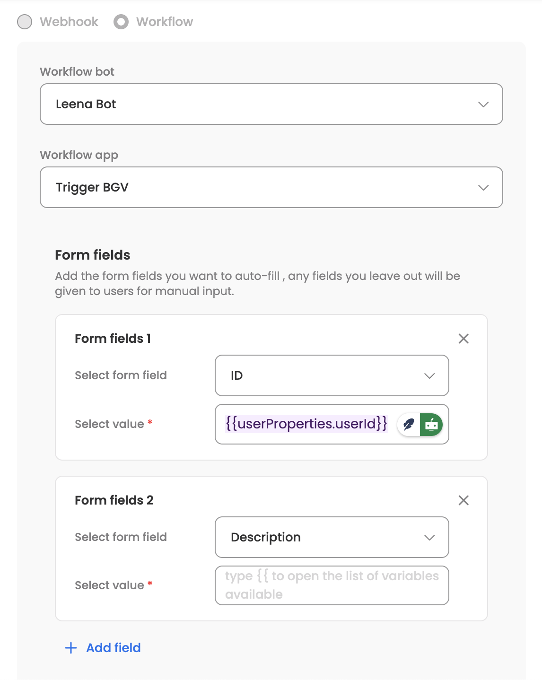Click the Workflow option label

(165, 22)
